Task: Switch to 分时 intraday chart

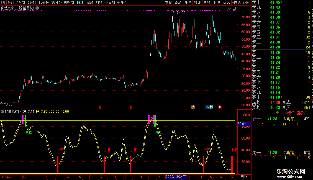Action: click(x=11, y=2)
